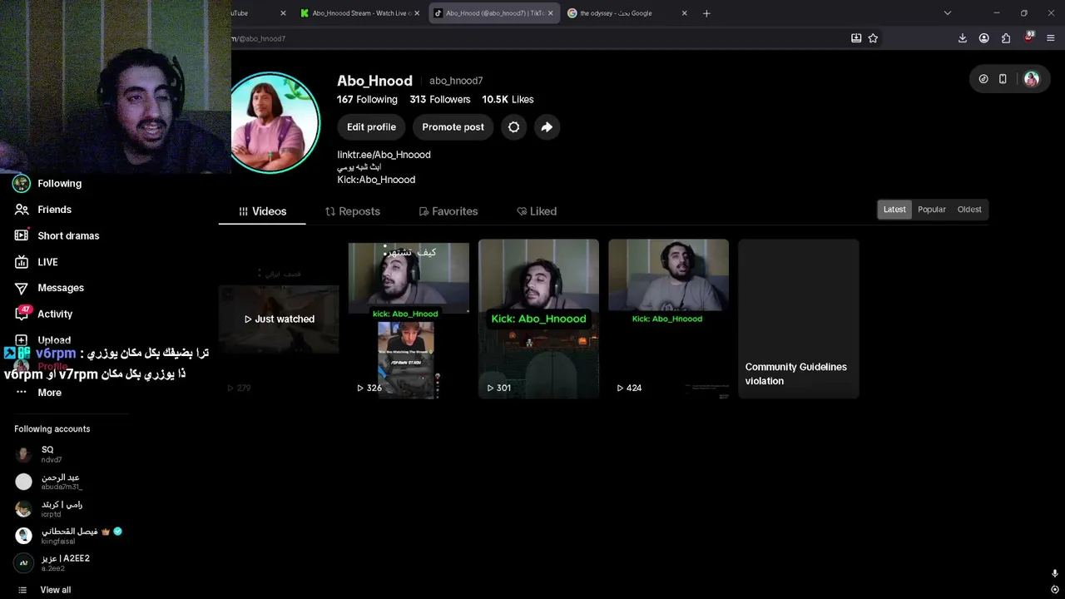This screenshot has width=1065, height=599.
Task: Click the get app phone icon
Action: (1003, 79)
